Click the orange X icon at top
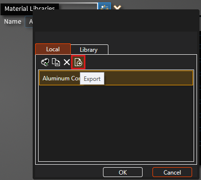The image size is (201, 180). [x=117, y=7]
